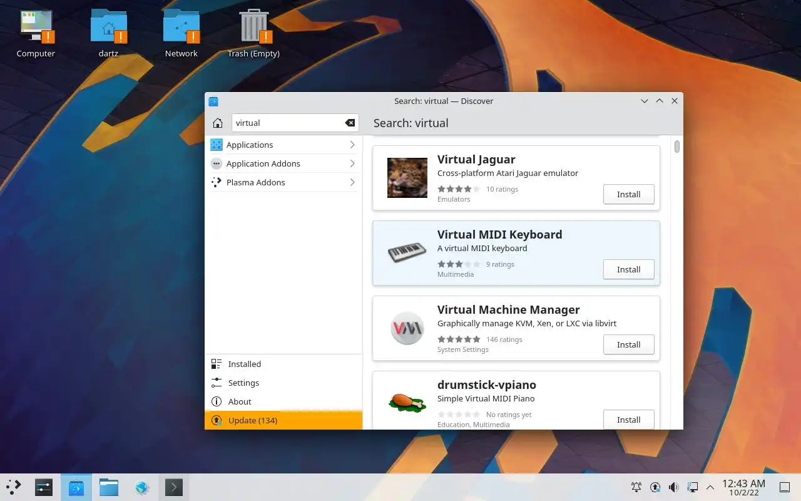Install drumstick-vpiano
801x501 pixels.
click(629, 420)
